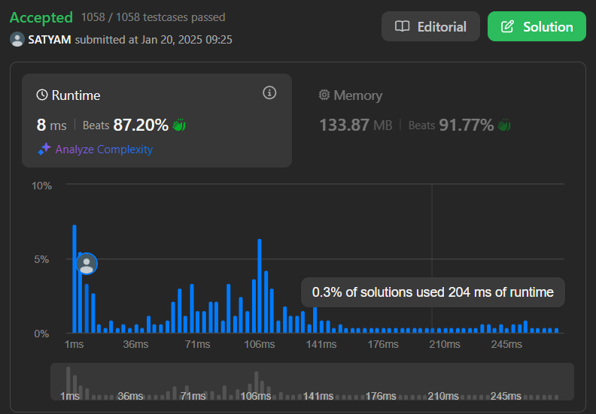Click the 204 ms runtime tooltip

[x=433, y=292]
